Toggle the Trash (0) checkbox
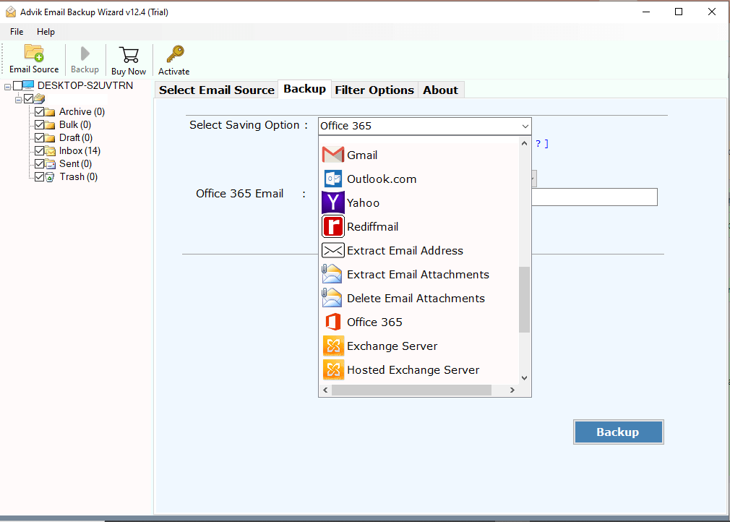This screenshot has width=730, height=522. pyautogui.click(x=39, y=177)
